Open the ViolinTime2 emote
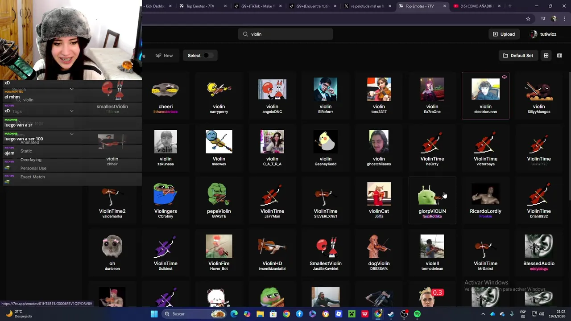 point(112,201)
